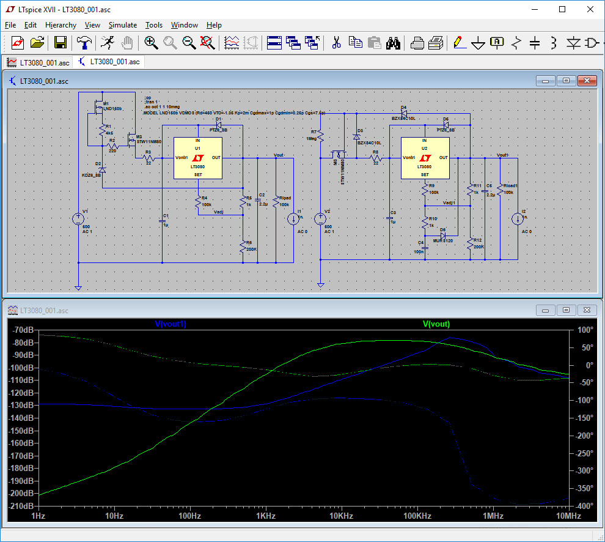Minimize the schematic child window
605x542 pixels.
pos(546,81)
